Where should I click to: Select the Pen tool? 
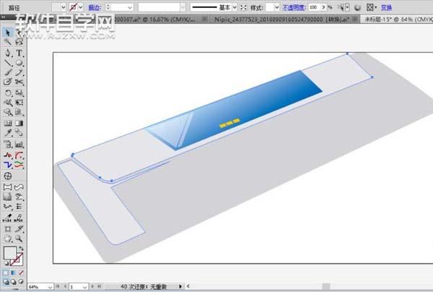7,53
